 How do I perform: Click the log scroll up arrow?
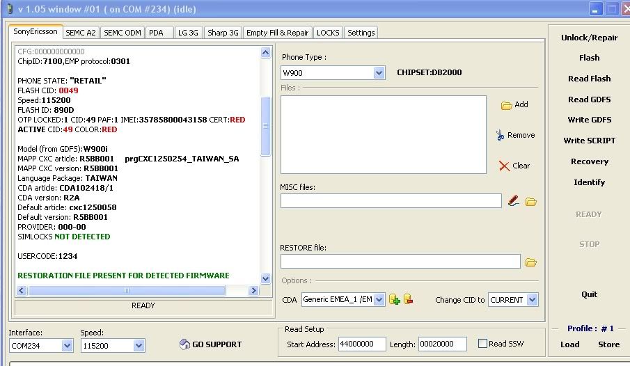coord(266,53)
